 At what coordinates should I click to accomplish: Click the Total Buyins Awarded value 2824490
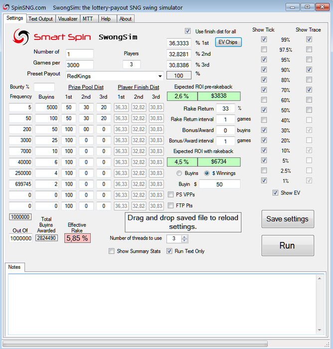tap(46, 238)
